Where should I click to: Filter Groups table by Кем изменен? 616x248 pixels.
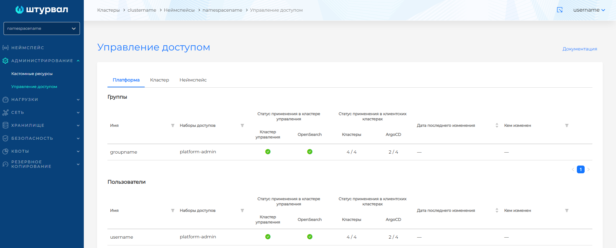(x=567, y=125)
